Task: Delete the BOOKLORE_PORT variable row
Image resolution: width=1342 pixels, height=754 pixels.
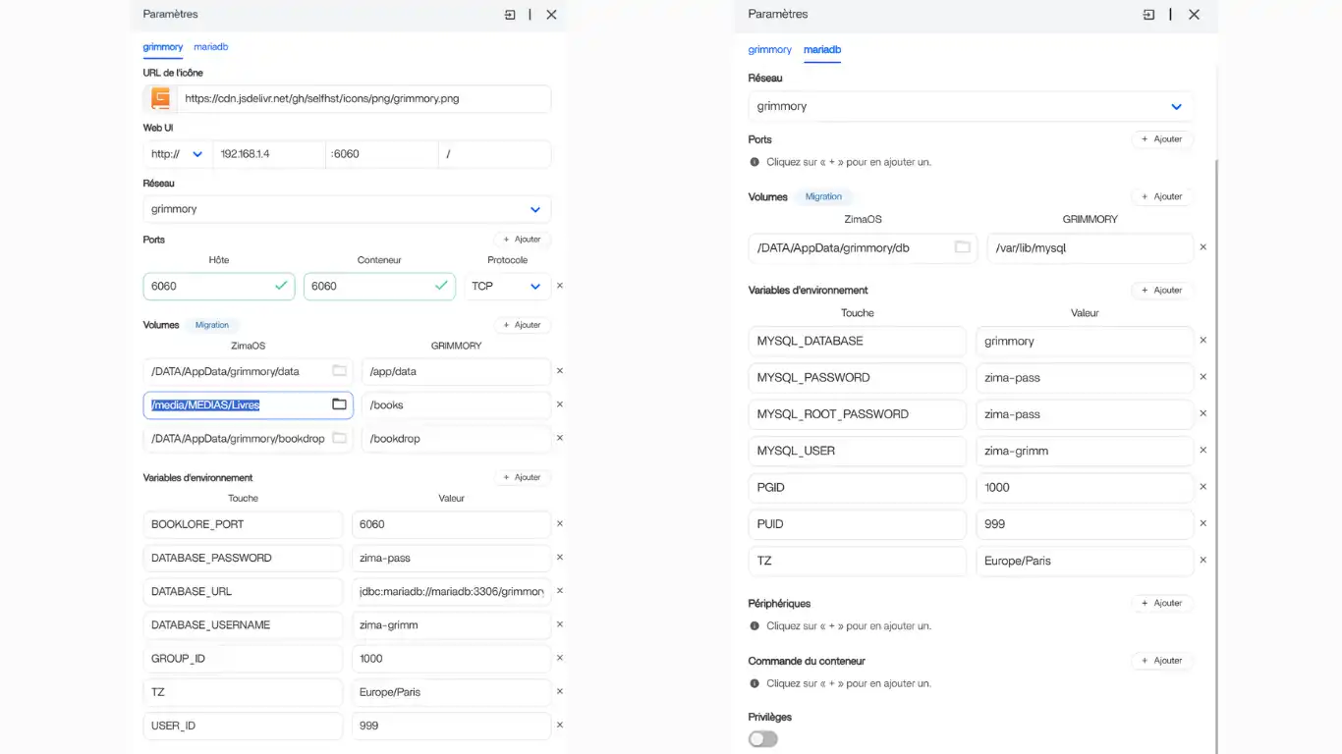Action: coord(560,523)
